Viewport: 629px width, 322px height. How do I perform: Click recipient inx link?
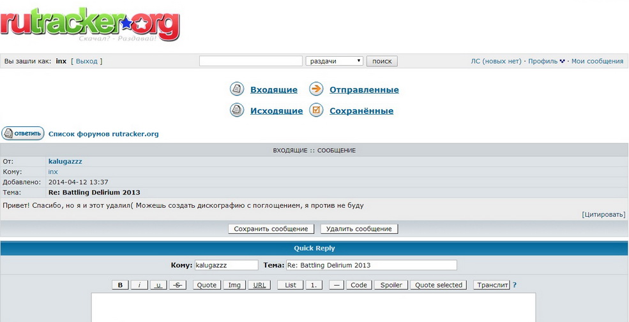coord(53,172)
